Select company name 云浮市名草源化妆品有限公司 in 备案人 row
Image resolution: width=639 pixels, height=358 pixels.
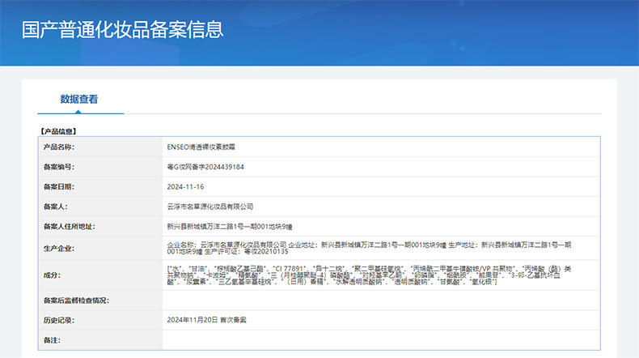coord(209,207)
